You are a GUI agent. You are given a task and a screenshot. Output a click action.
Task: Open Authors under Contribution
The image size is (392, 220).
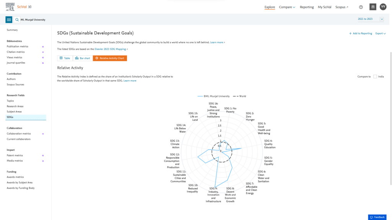[11, 79]
